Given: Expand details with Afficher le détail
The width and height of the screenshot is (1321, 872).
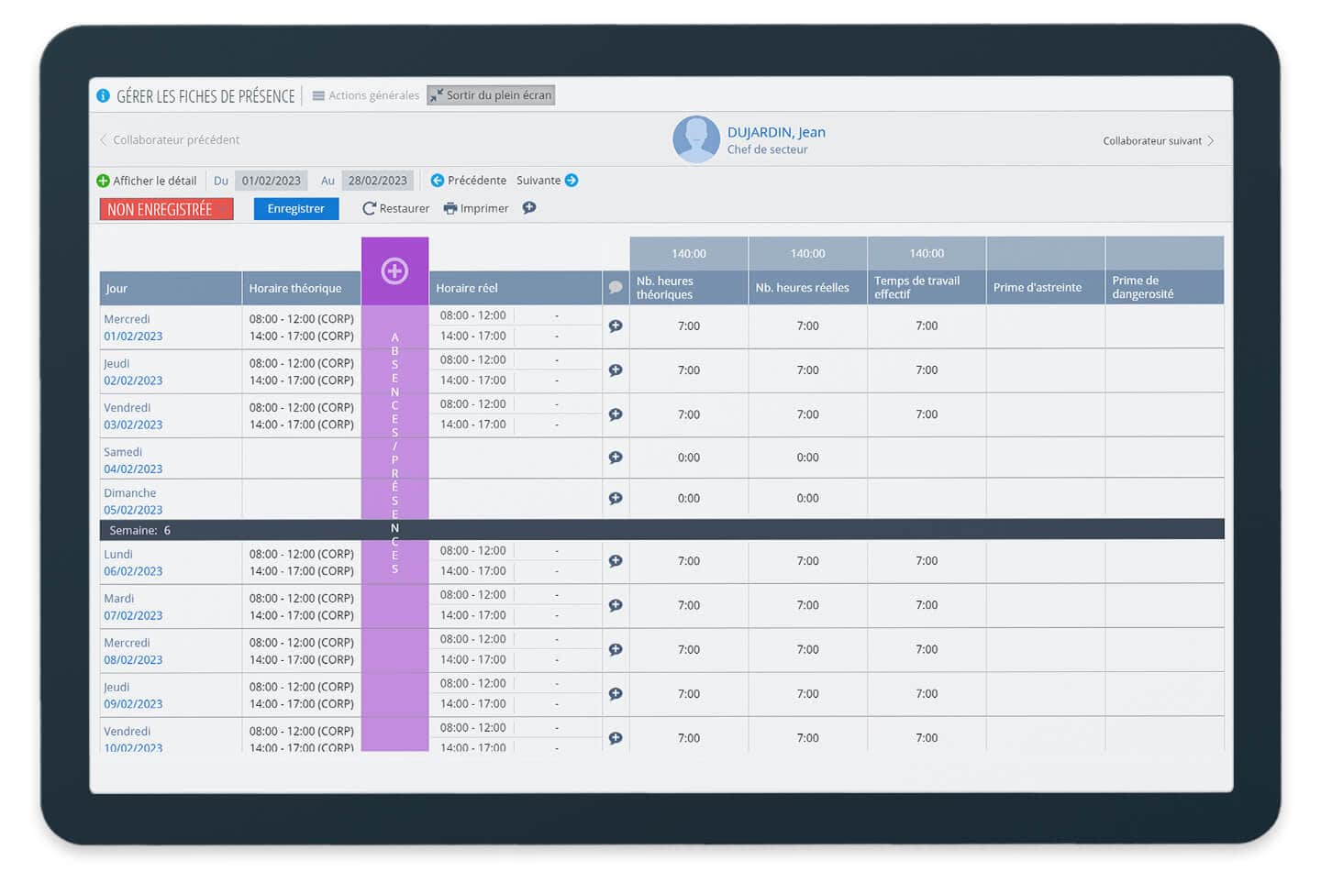Looking at the screenshot, I should click(x=147, y=181).
